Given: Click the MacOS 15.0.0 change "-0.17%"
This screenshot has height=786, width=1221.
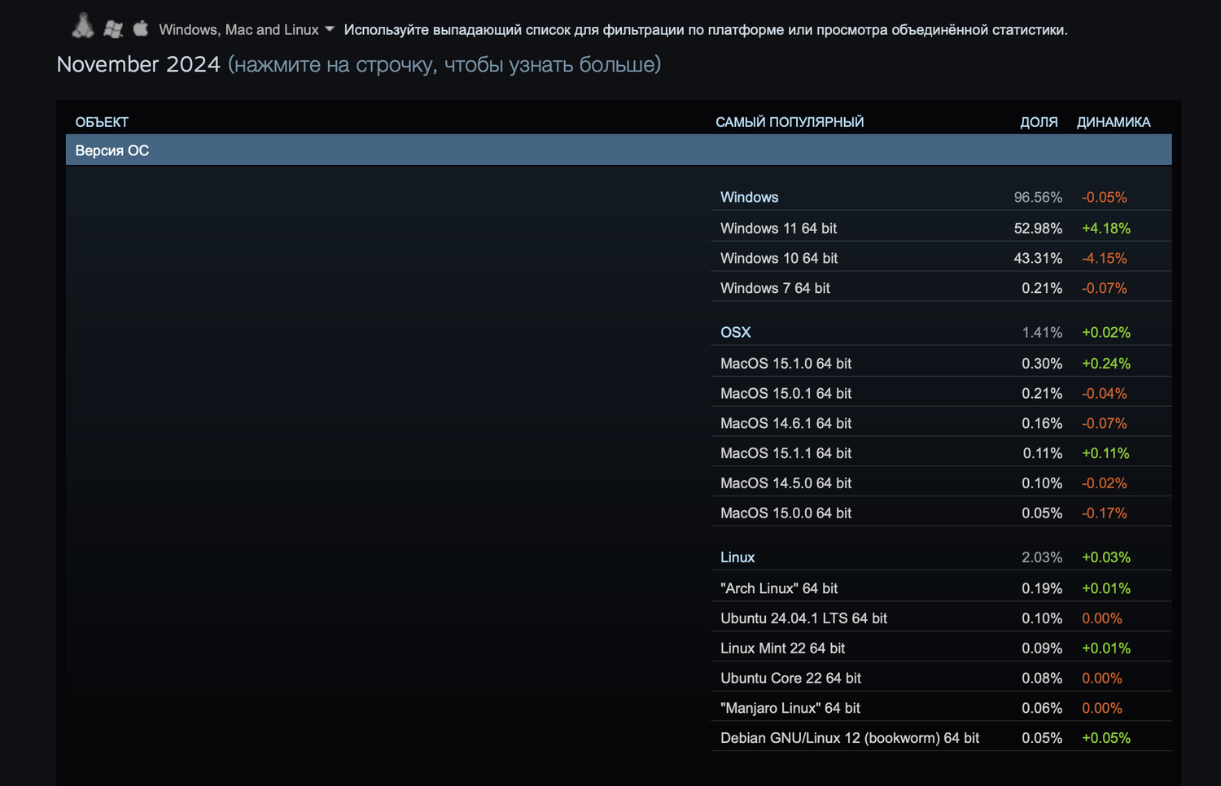Looking at the screenshot, I should pyautogui.click(x=1105, y=513).
